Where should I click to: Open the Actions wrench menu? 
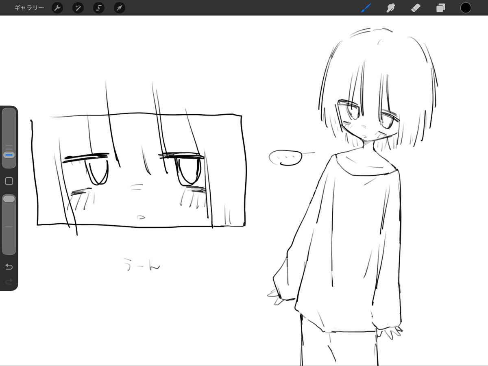click(57, 8)
